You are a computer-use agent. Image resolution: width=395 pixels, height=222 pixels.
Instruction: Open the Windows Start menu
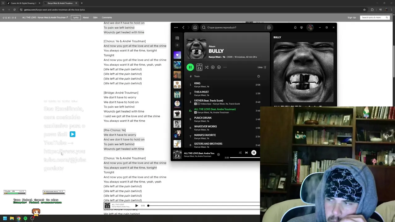pos(5,218)
